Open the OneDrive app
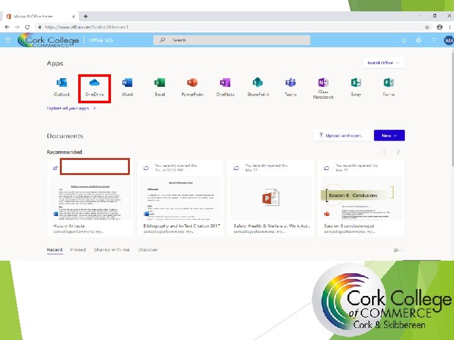The image size is (454, 340). point(95,87)
